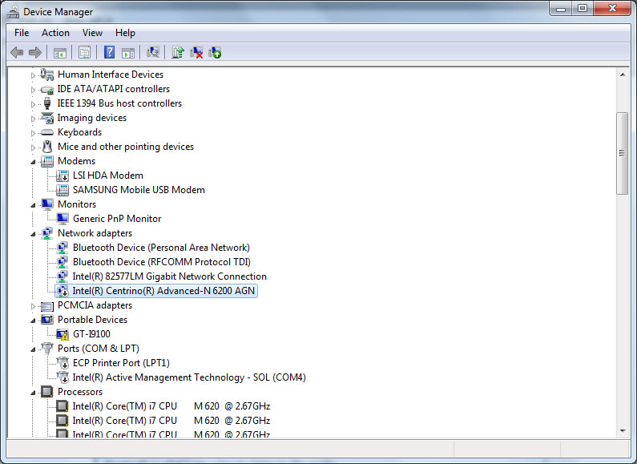This screenshot has height=464, width=637.
Task: Click the PCMCIA adapters category icon
Action: (x=47, y=306)
